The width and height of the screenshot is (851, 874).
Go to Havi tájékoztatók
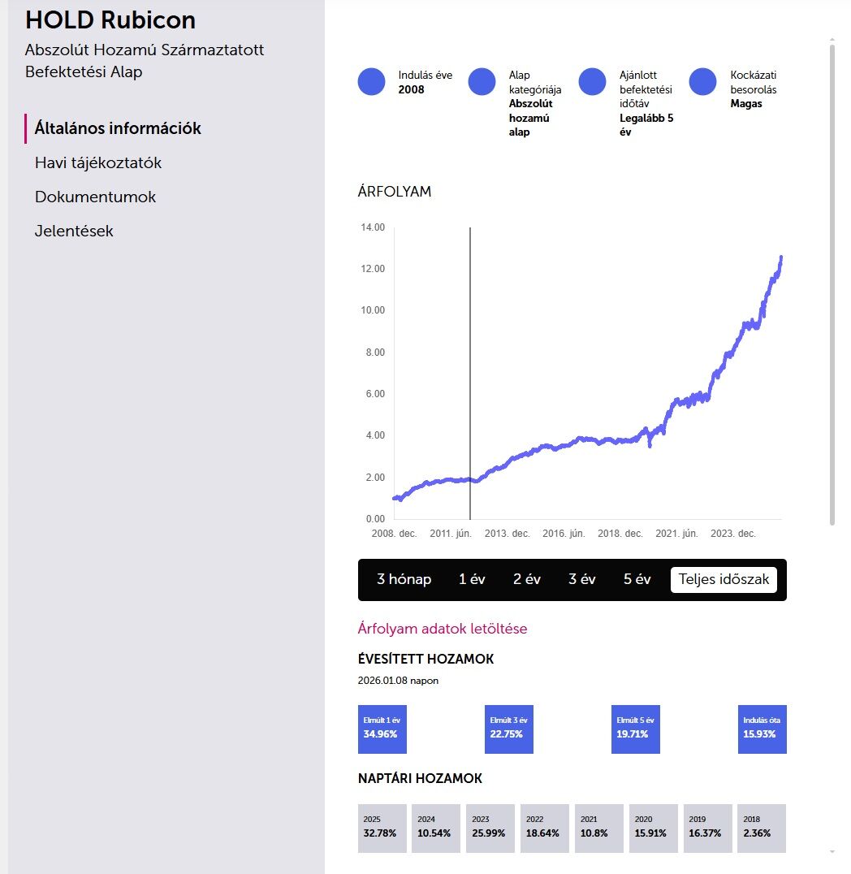point(98,162)
